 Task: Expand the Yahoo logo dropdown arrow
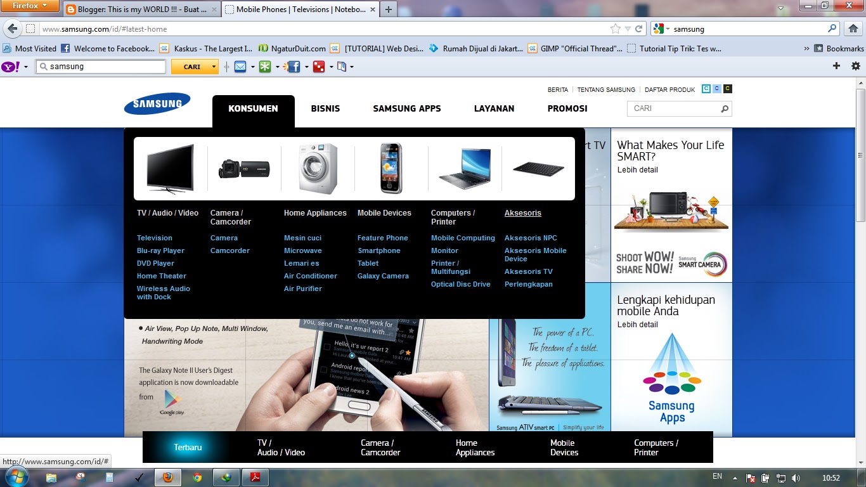point(26,67)
